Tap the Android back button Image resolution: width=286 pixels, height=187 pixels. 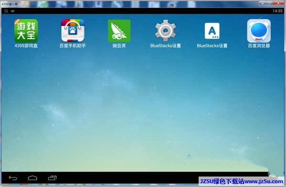13,178
